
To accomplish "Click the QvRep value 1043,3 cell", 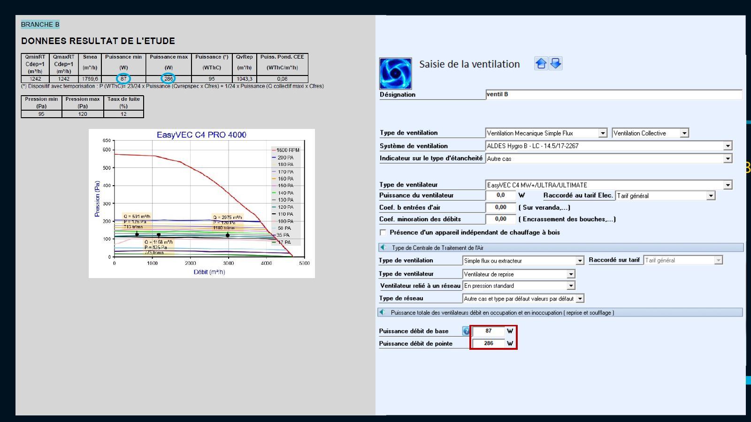I will pos(244,79).
